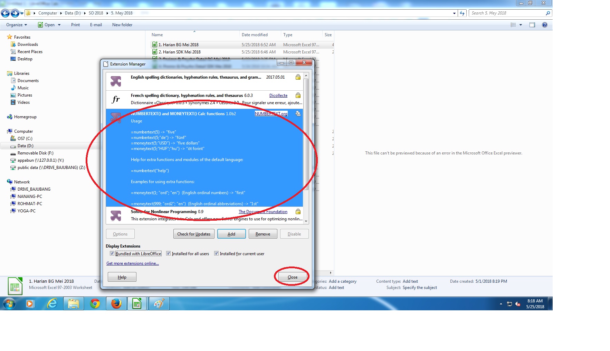Click the Remove extension button
Viewport: 610px width, 351px height.
(263, 234)
